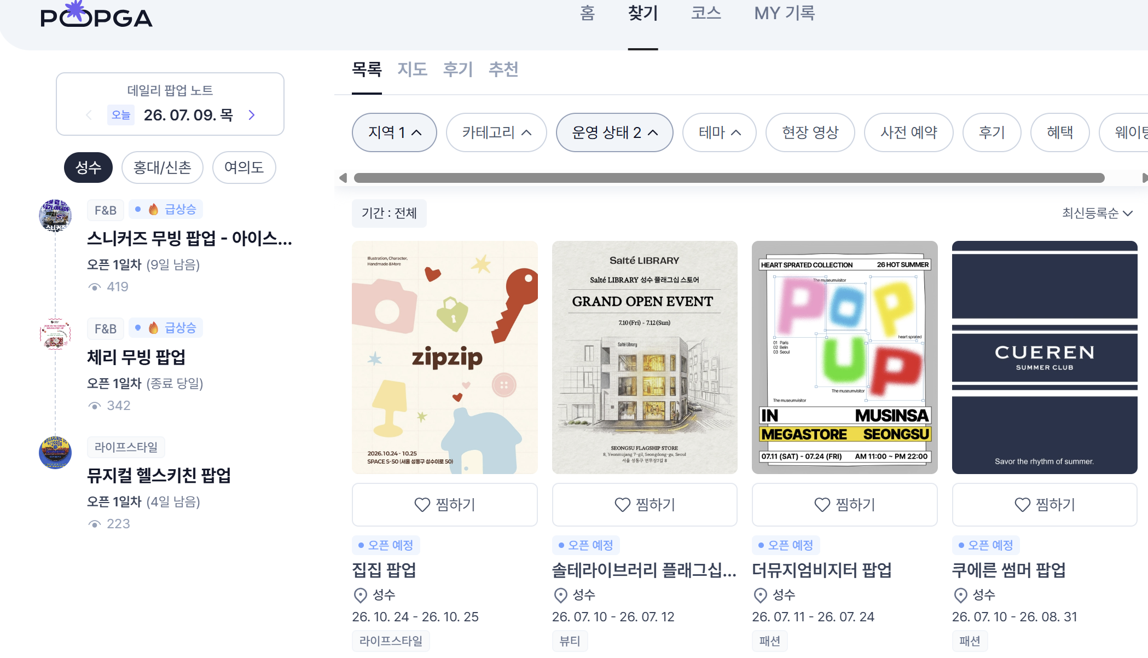Open the Pop Up in Musinsa Megastore poster

[x=845, y=357]
